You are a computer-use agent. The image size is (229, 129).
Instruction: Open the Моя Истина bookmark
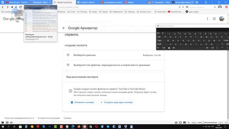point(176,12)
